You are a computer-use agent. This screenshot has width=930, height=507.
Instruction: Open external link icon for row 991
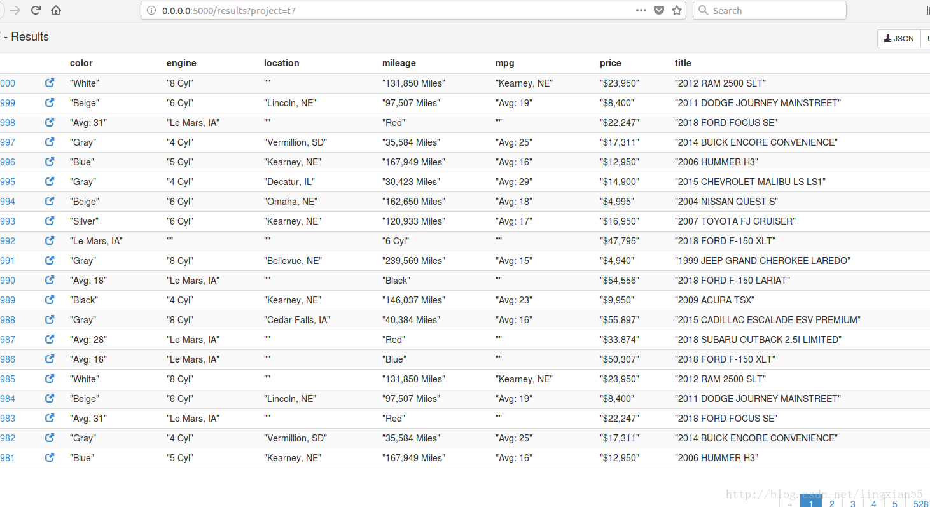pyautogui.click(x=50, y=260)
